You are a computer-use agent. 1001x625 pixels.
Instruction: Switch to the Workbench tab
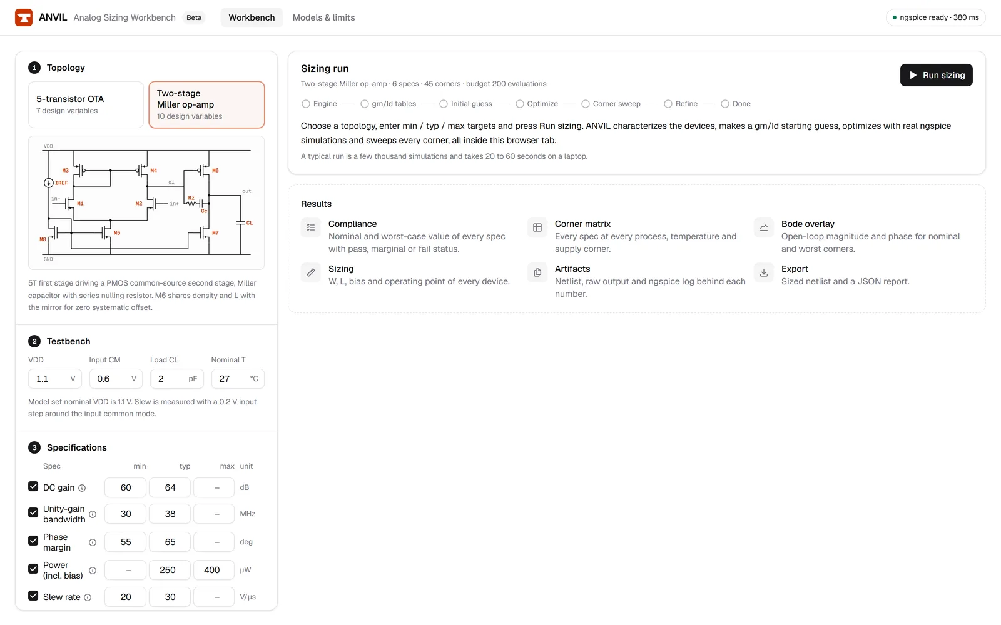click(x=252, y=17)
